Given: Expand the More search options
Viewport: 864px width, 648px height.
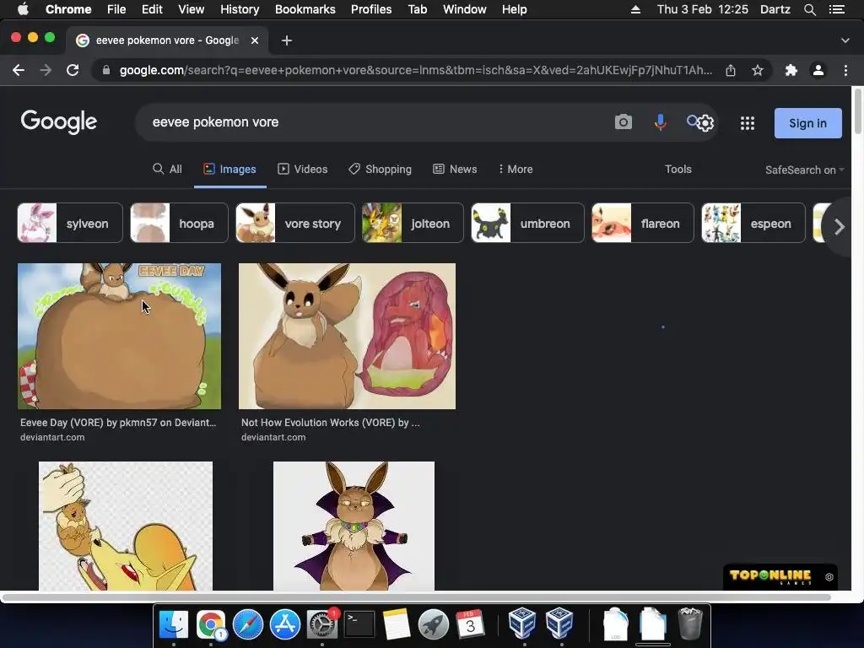Looking at the screenshot, I should coord(516,169).
